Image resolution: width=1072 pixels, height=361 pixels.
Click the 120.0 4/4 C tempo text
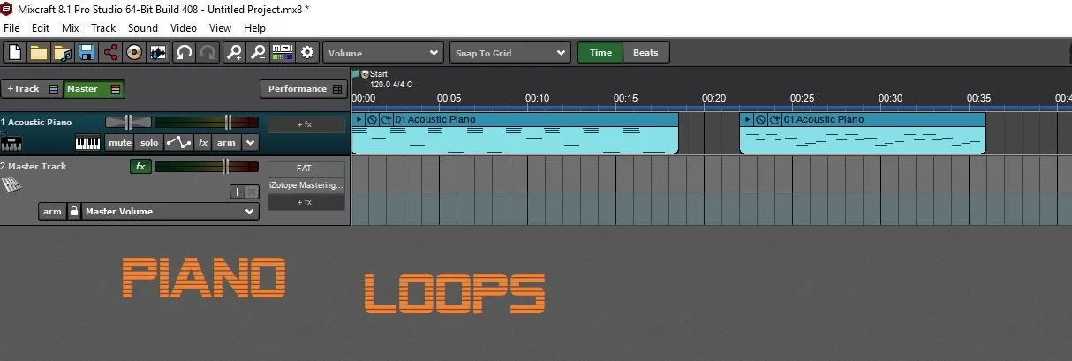391,85
